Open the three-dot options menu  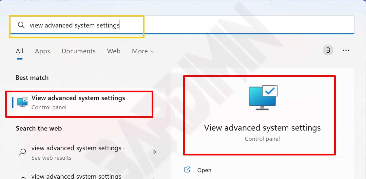346,50
